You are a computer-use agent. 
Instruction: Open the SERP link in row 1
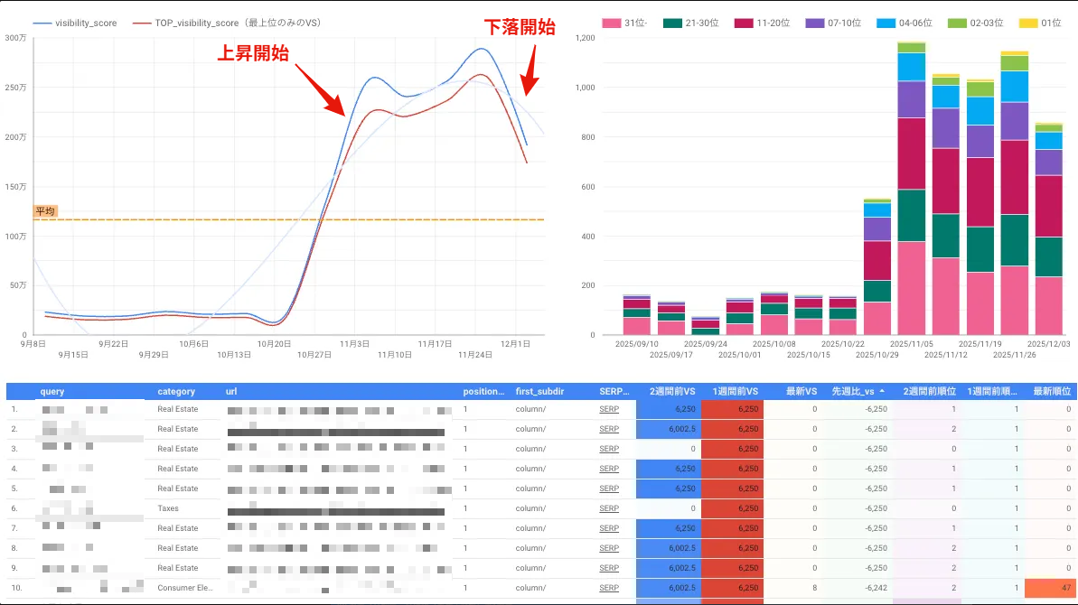tap(608, 409)
